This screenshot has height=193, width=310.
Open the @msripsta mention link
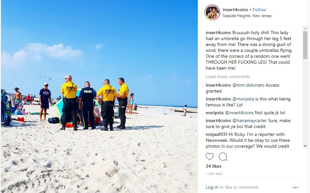coord(243,99)
